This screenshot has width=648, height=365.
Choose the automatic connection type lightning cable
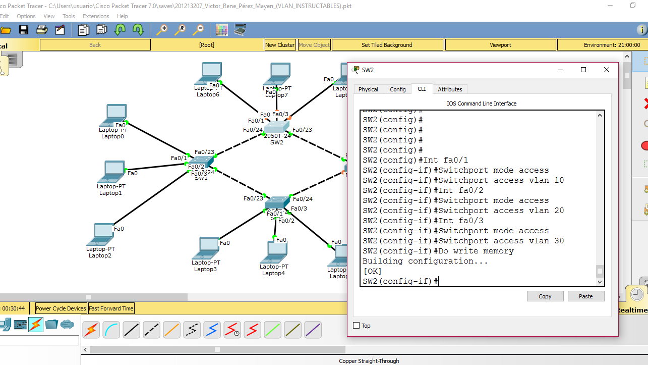pyautogui.click(x=91, y=330)
